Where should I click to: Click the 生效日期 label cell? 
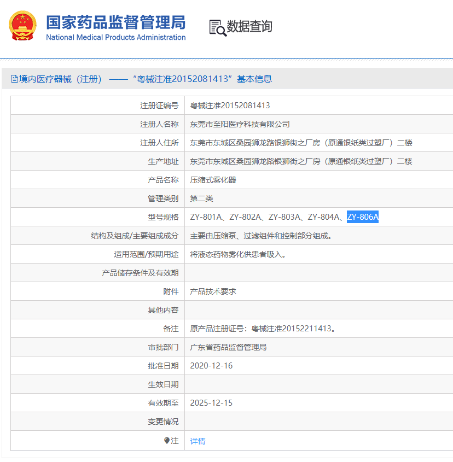click(x=97, y=384)
